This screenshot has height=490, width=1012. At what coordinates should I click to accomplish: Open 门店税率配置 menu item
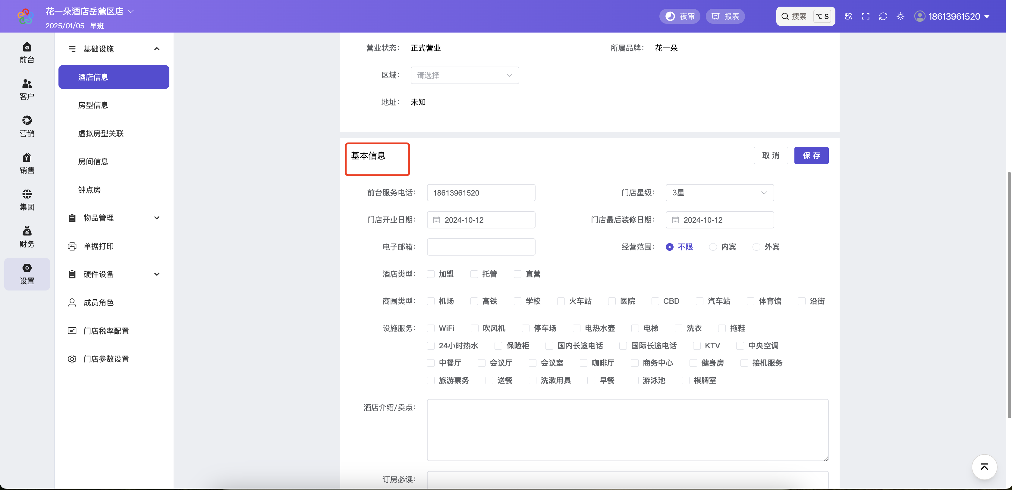click(114, 331)
